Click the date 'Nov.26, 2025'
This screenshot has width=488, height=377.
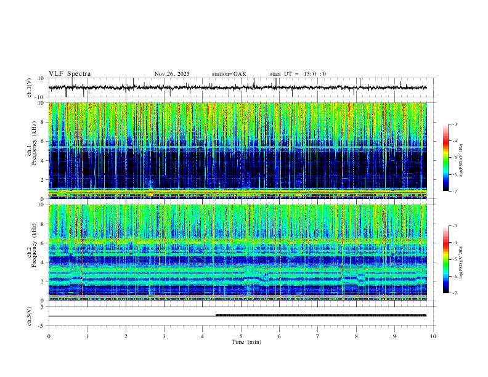[172, 74]
